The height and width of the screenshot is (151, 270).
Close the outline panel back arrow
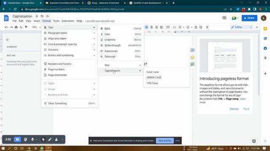point(8,40)
